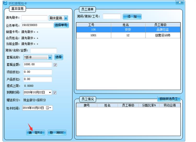Click the 添加 add employee button
This screenshot has width=196, height=142.
(132, 17)
